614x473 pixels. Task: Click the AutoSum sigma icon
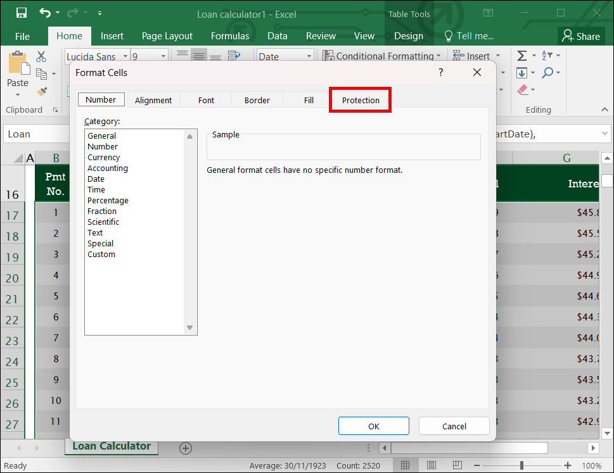(x=521, y=56)
